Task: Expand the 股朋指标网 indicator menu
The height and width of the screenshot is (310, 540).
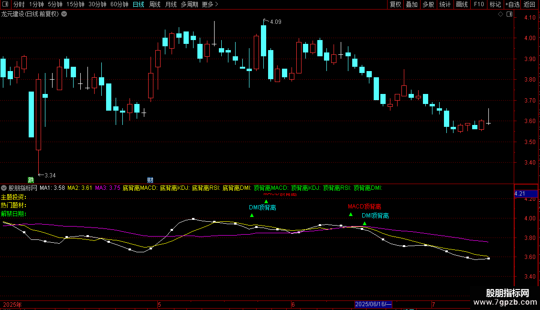Action: click(x=4, y=188)
